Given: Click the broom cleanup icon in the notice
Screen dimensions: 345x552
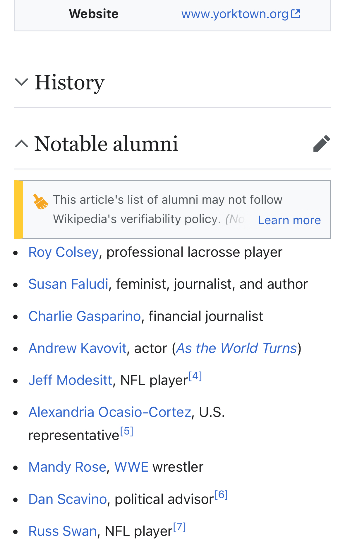Looking at the screenshot, I should pos(41,202).
